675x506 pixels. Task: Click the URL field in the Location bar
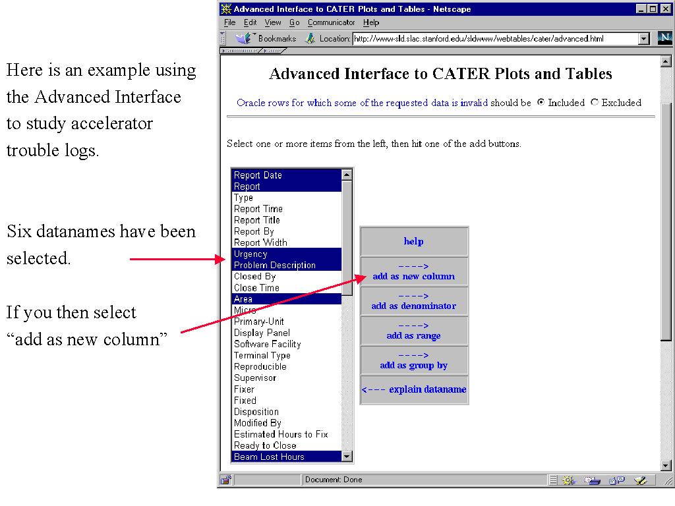494,39
